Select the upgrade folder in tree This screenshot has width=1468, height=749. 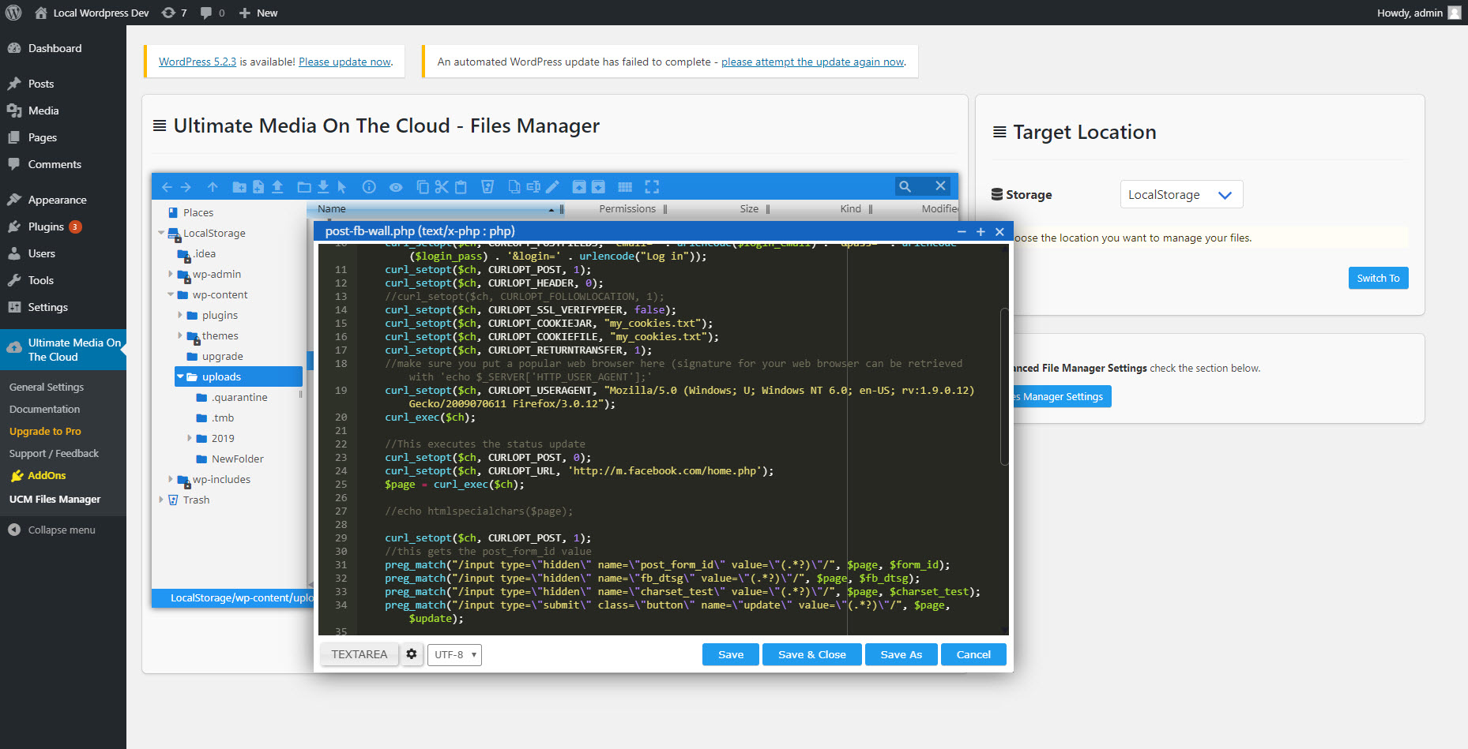(222, 356)
